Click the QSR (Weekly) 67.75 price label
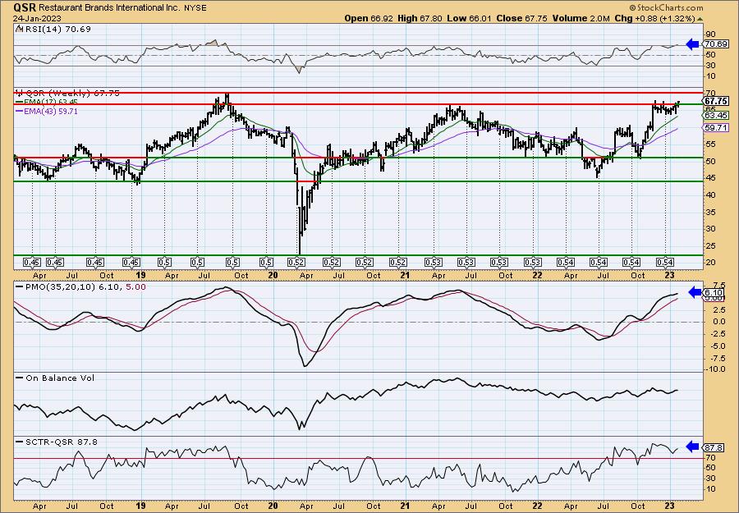 pos(71,93)
